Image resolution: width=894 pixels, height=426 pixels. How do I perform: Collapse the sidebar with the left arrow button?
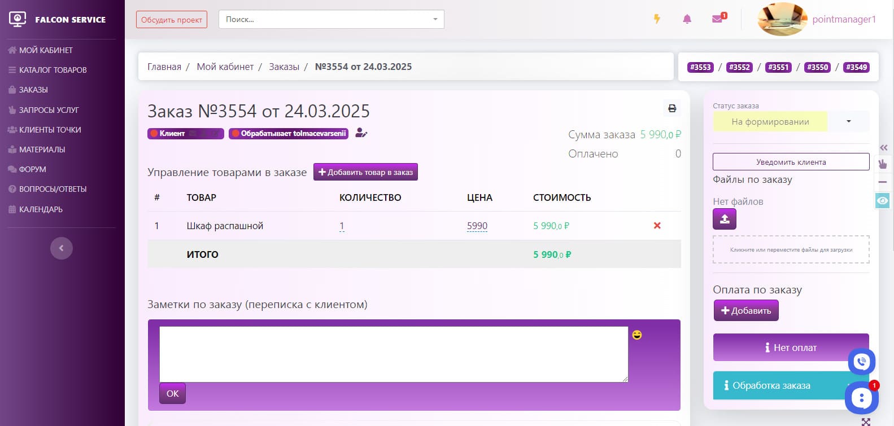62,248
